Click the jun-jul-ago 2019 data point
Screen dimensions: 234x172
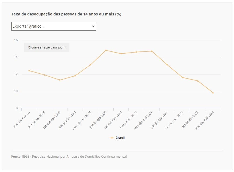[45, 75]
